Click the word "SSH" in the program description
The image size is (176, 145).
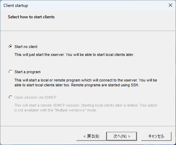coord(135,85)
